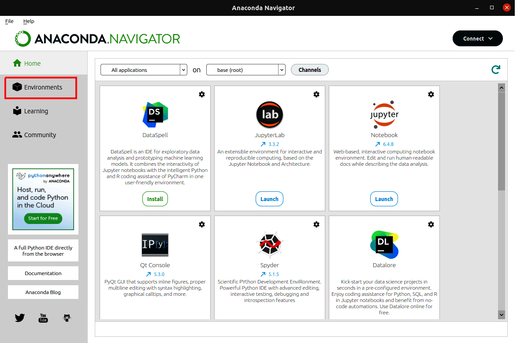
Task: Open the Datalore settings gear
Action: [x=431, y=224]
